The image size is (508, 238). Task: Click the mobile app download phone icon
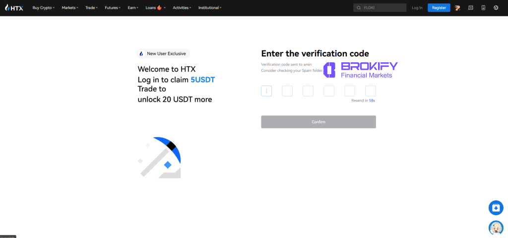pyautogui.click(x=483, y=8)
